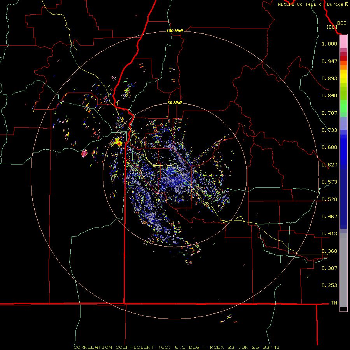This screenshot has width=350, height=350.
Task: Click the DCC label above the color bar
Action: pos(342,23)
